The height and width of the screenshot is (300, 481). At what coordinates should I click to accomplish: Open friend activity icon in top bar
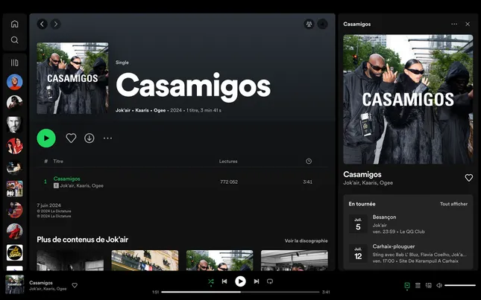pyautogui.click(x=309, y=24)
